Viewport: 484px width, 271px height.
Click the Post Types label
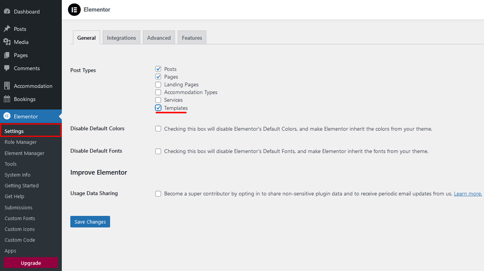(x=83, y=70)
